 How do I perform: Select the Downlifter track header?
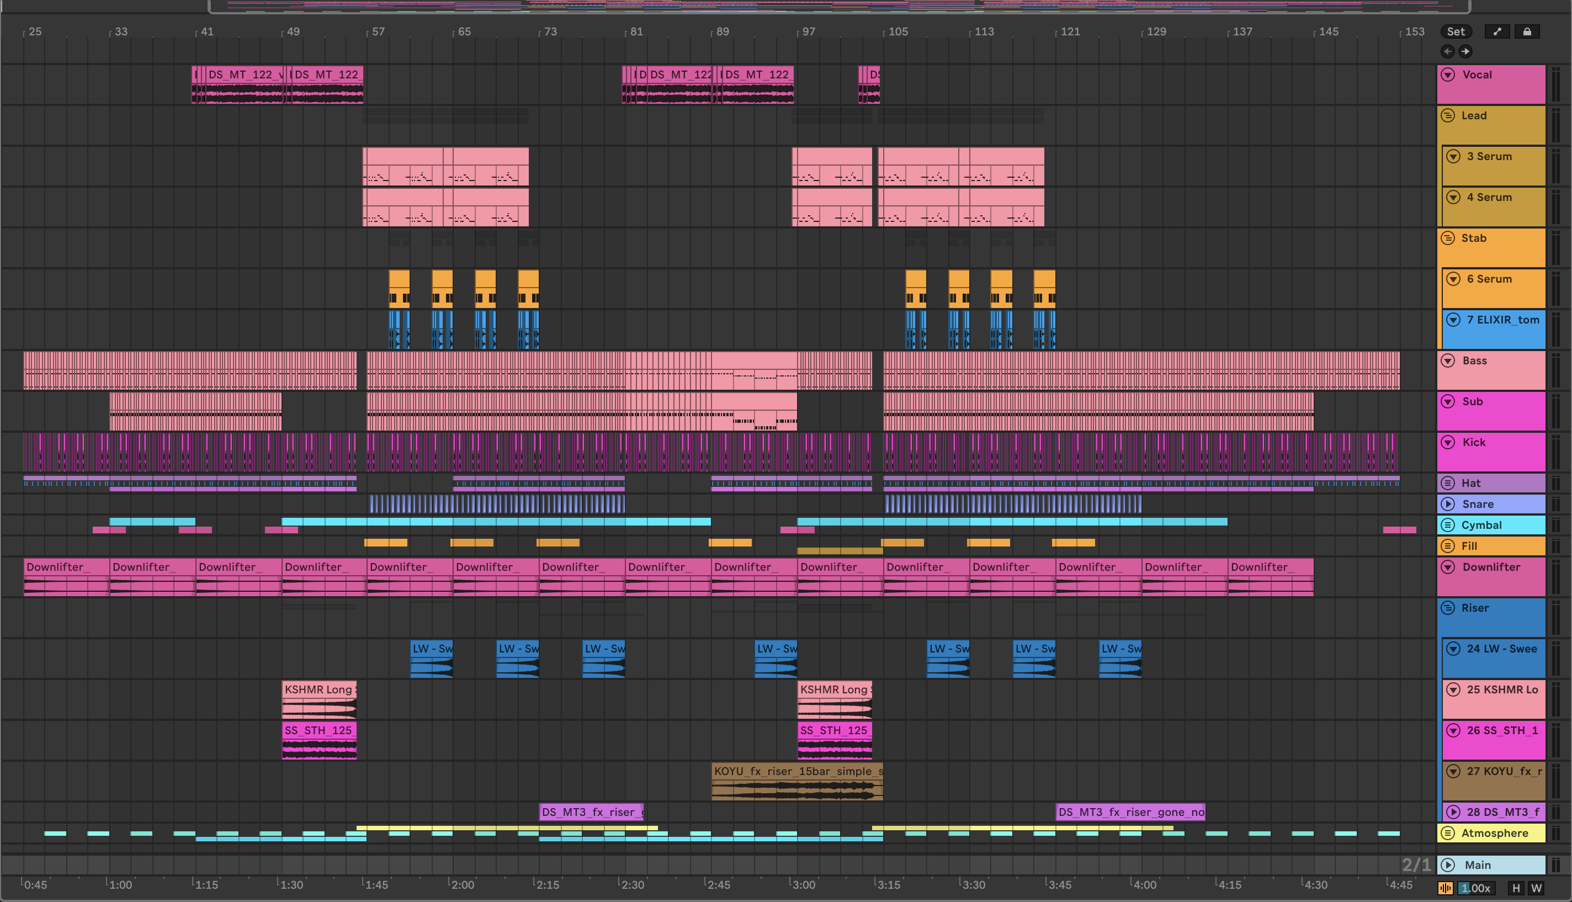click(x=1491, y=567)
